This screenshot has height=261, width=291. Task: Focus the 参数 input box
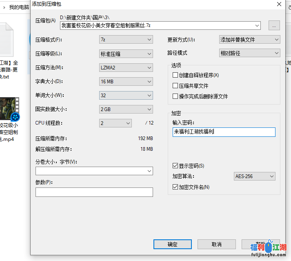[94, 192]
